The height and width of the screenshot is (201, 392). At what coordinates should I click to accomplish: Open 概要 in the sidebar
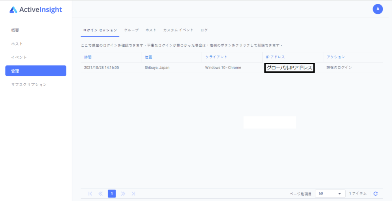tap(15, 30)
